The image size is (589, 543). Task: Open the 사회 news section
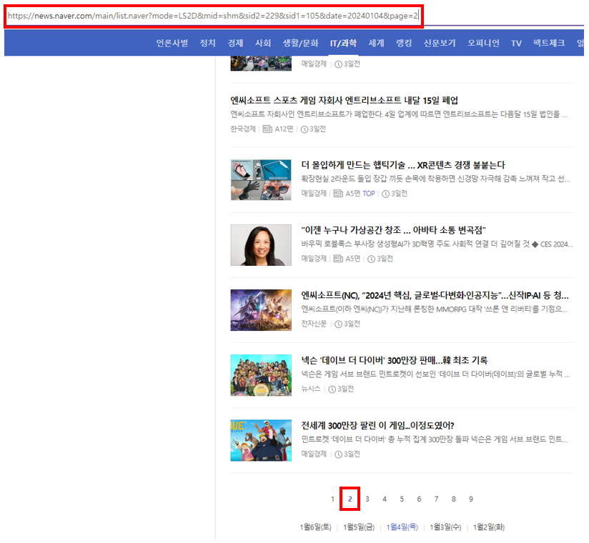pos(263,43)
